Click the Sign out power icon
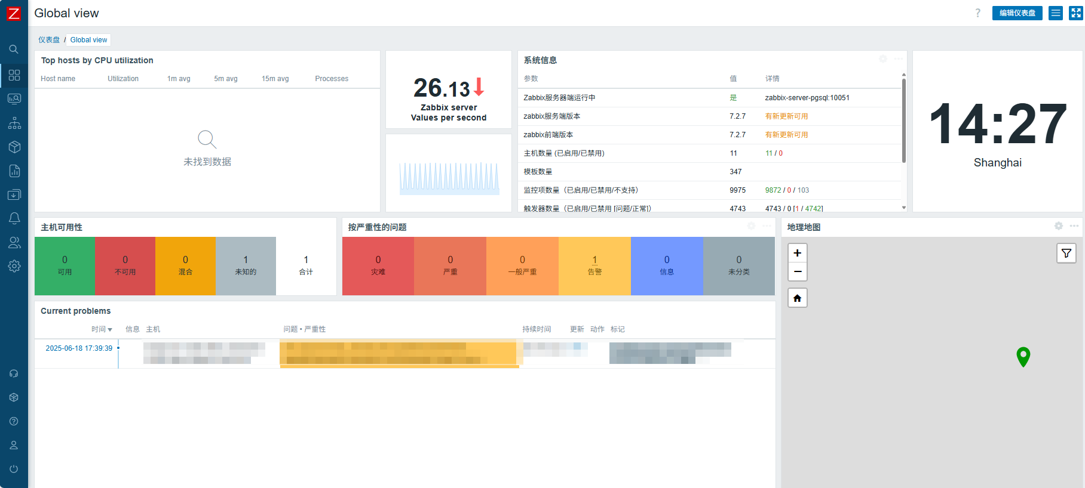The height and width of the screenshot is (488, 1085). [x=14, y=469]
